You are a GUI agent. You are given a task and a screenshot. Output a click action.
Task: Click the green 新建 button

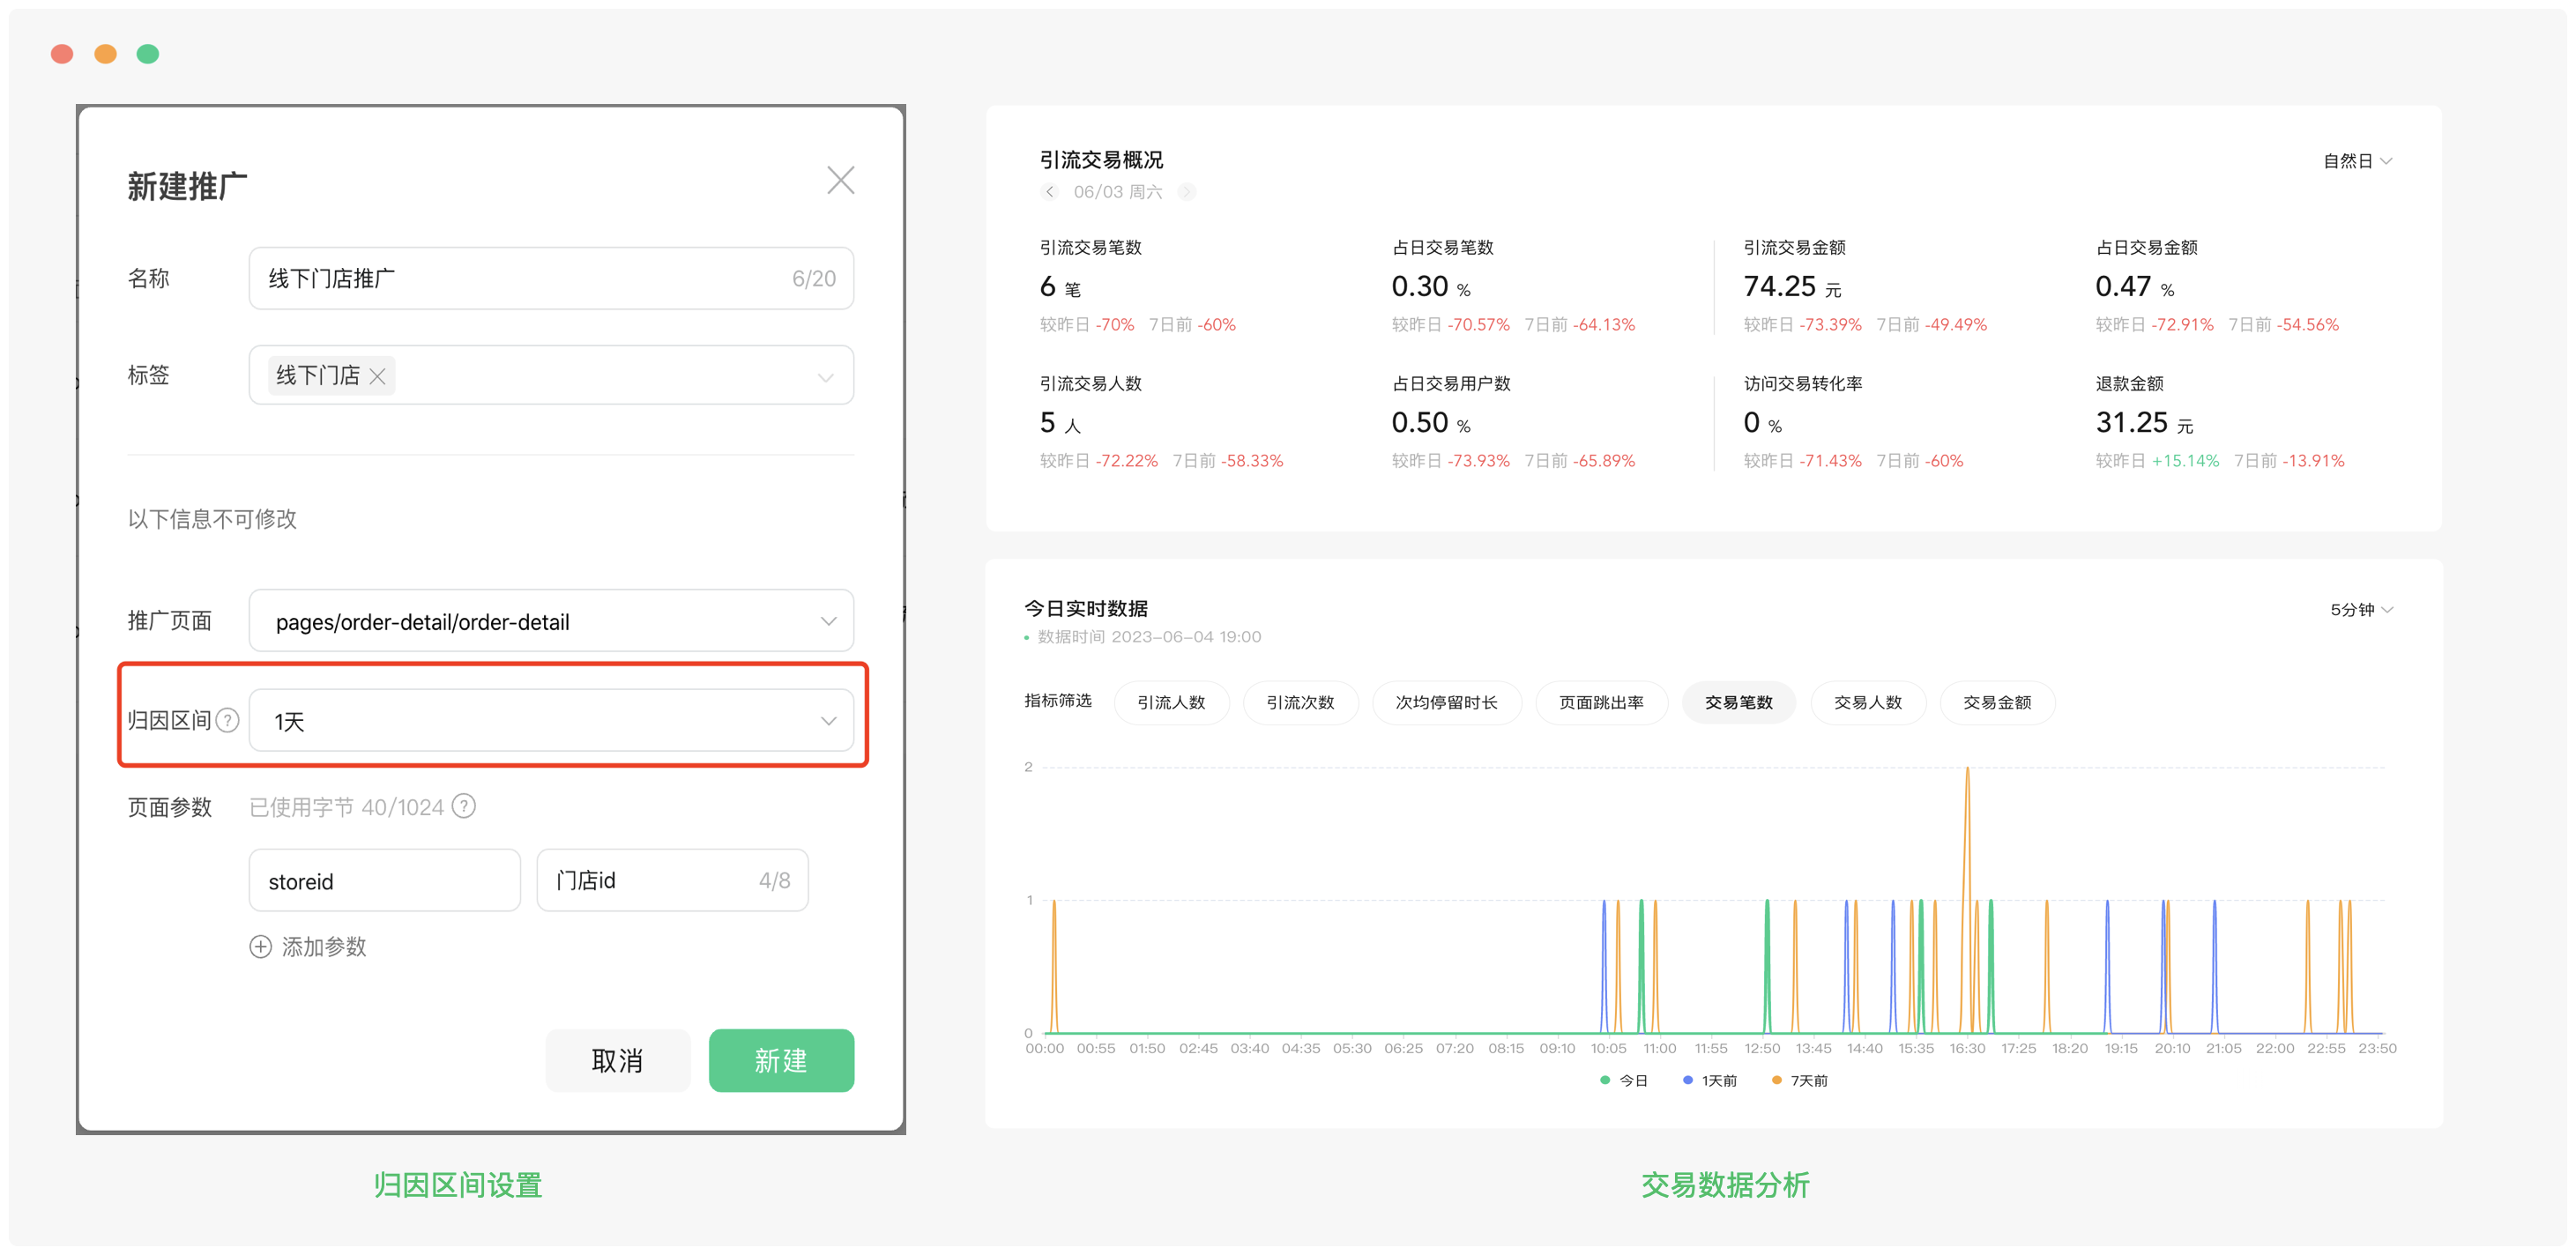pos(780,1060)
